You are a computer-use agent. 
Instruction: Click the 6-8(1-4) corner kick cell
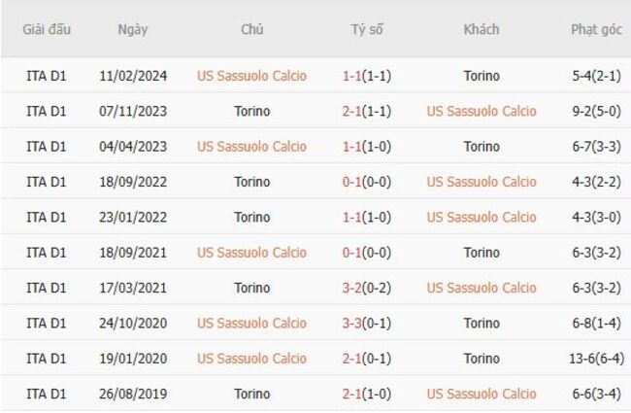597,323
